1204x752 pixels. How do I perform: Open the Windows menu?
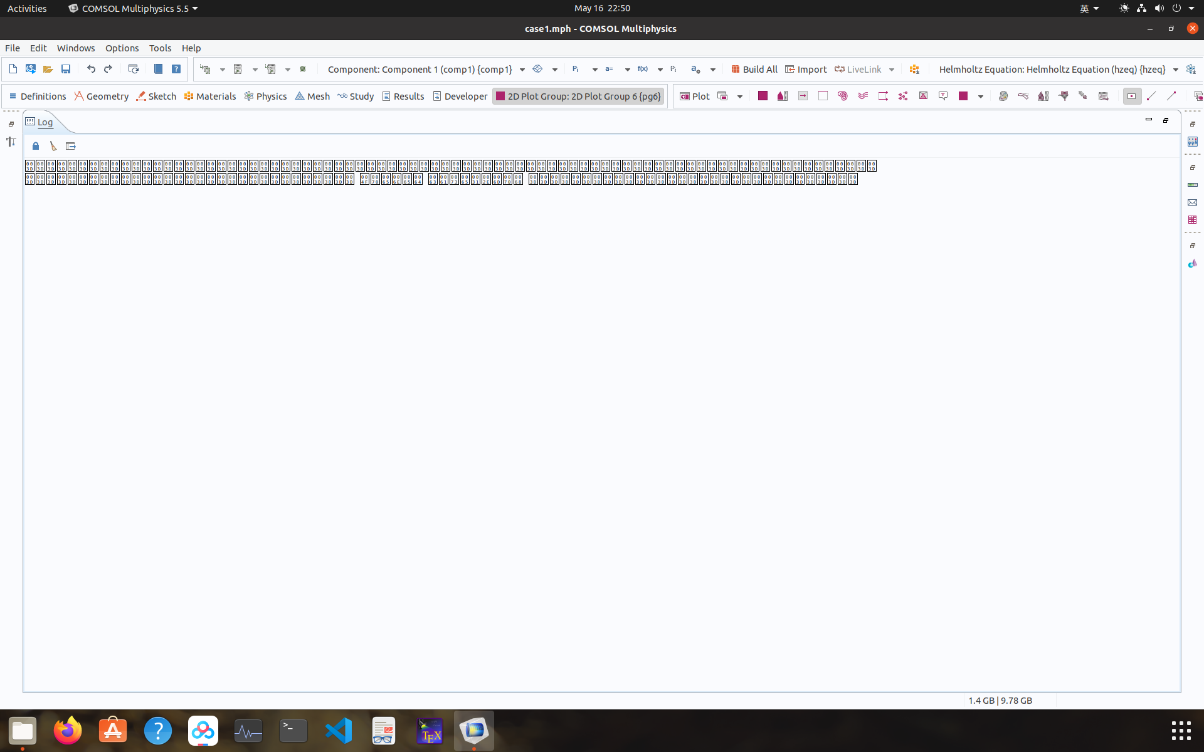tap(76, 48)
